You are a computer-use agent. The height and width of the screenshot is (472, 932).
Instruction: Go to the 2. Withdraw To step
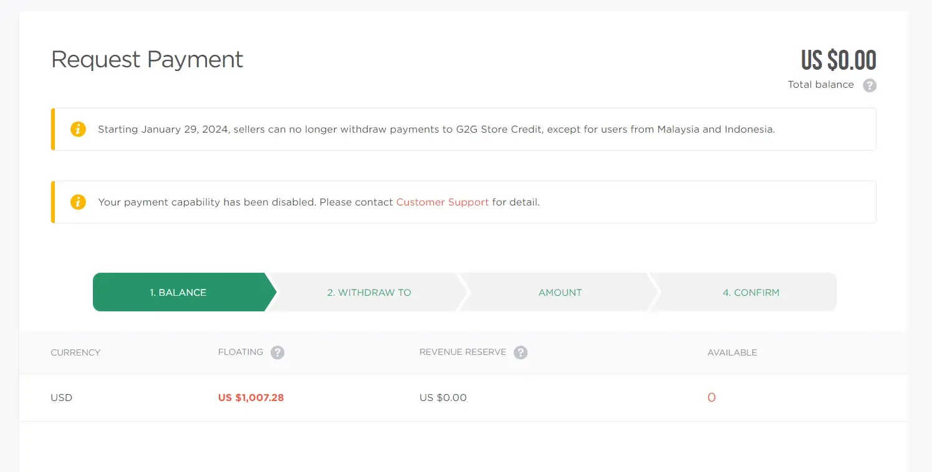(x=369, y=292)
